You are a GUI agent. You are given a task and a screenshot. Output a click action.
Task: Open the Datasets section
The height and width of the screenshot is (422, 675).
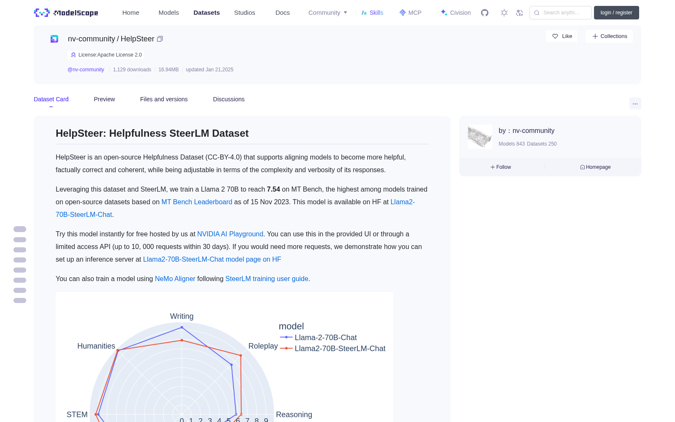click(207, 13)
